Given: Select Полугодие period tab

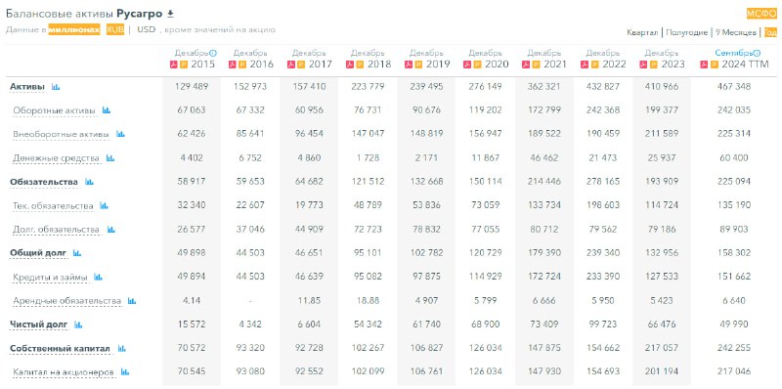Looking at the screenshot, I should click(687, 32).
